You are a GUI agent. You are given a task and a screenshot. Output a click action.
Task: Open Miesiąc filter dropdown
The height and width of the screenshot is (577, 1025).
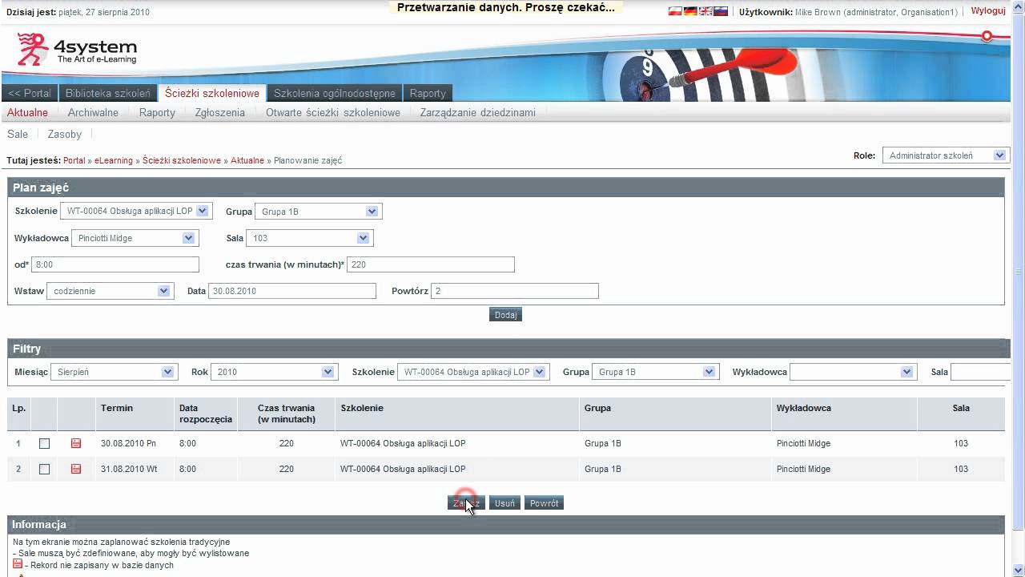pos(113,372)
